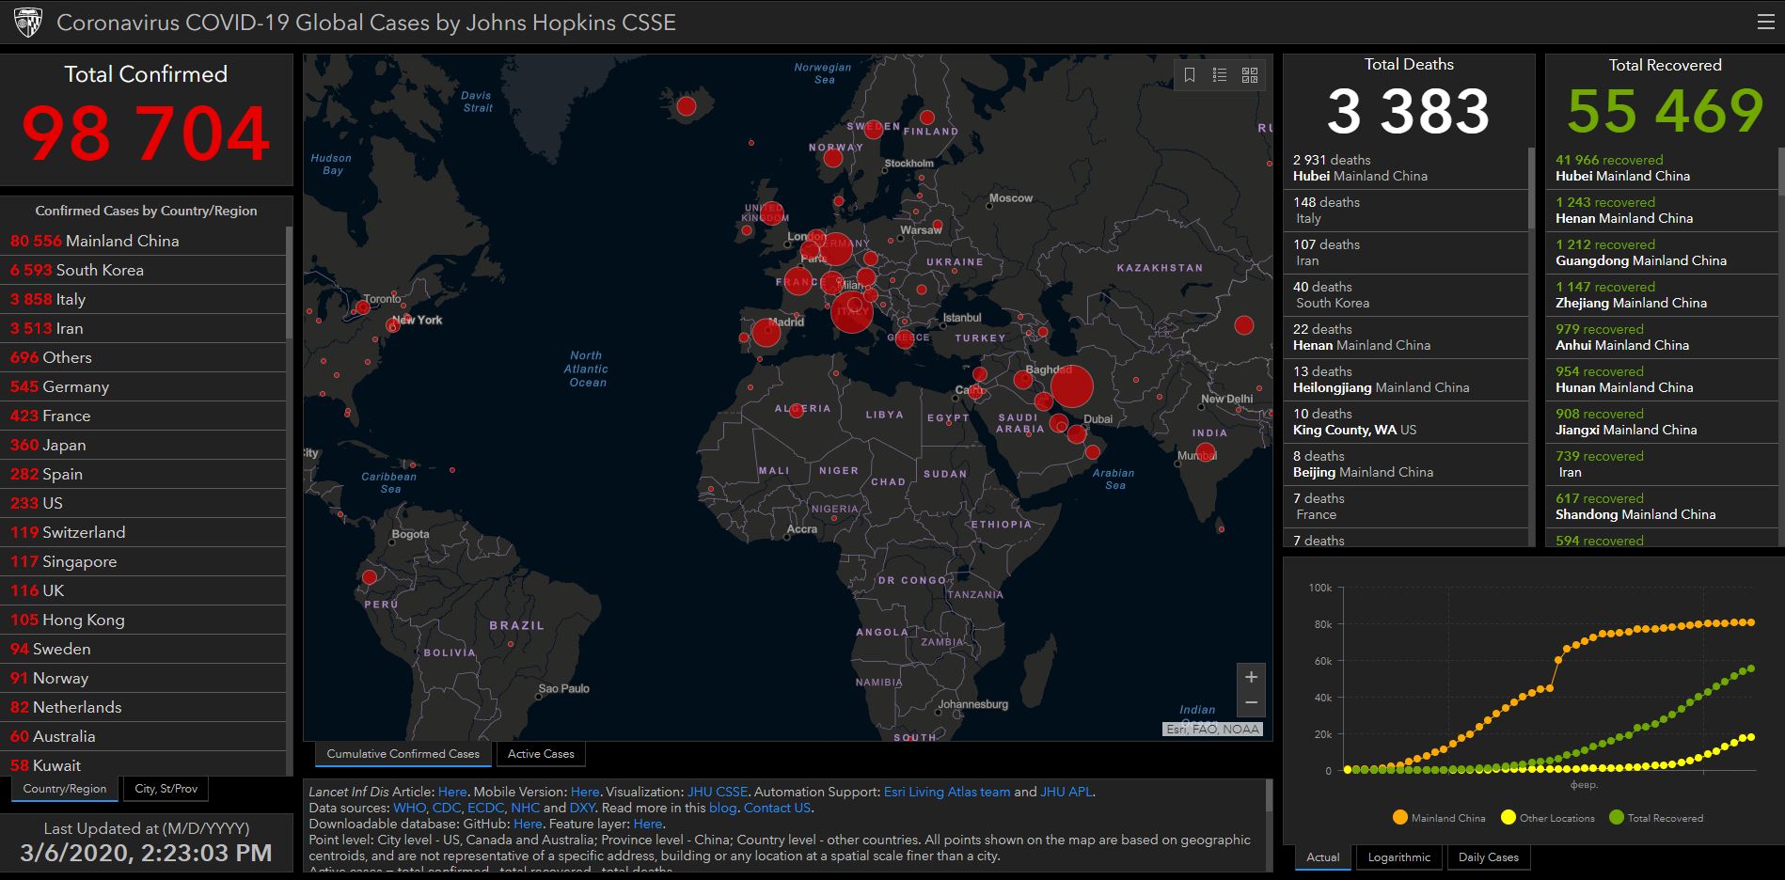Select Hubei 41 966 recovered entry
The image size is (1785, 880).
(1662, 168)
